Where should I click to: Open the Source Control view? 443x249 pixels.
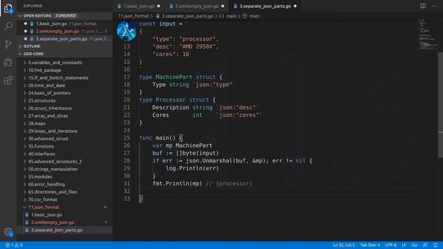(8, 44)
